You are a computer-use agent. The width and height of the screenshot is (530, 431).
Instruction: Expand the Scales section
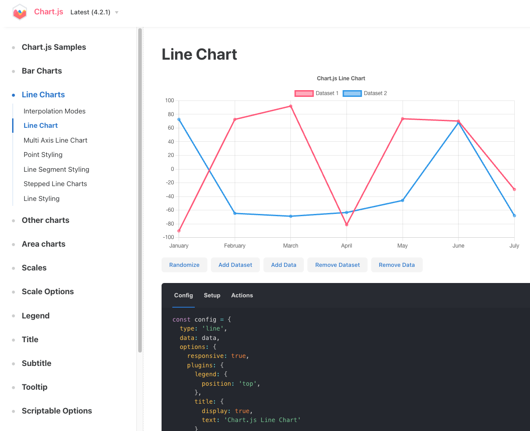[34, 268]
